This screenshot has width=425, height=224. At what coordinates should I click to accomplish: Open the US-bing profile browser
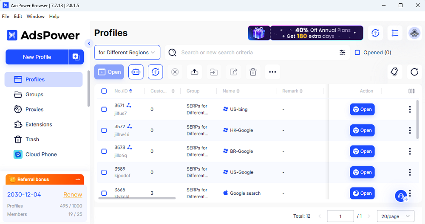362,109
